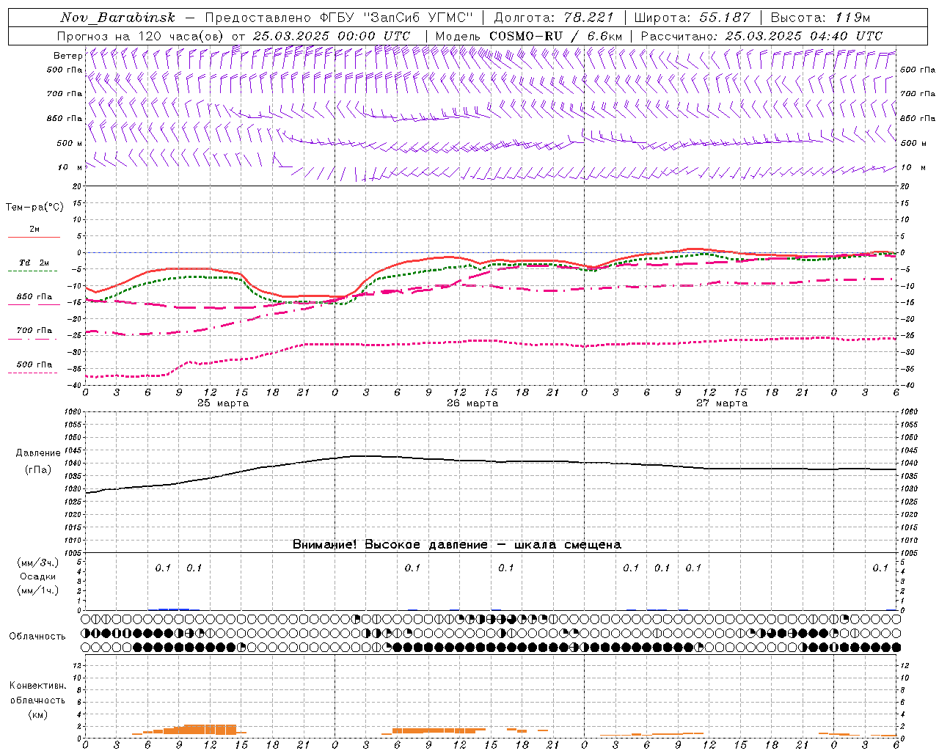Viewport: 939px width, 751px height.
Task: Click the 500 гПа temperature legend entry
Action: (34, 364)
